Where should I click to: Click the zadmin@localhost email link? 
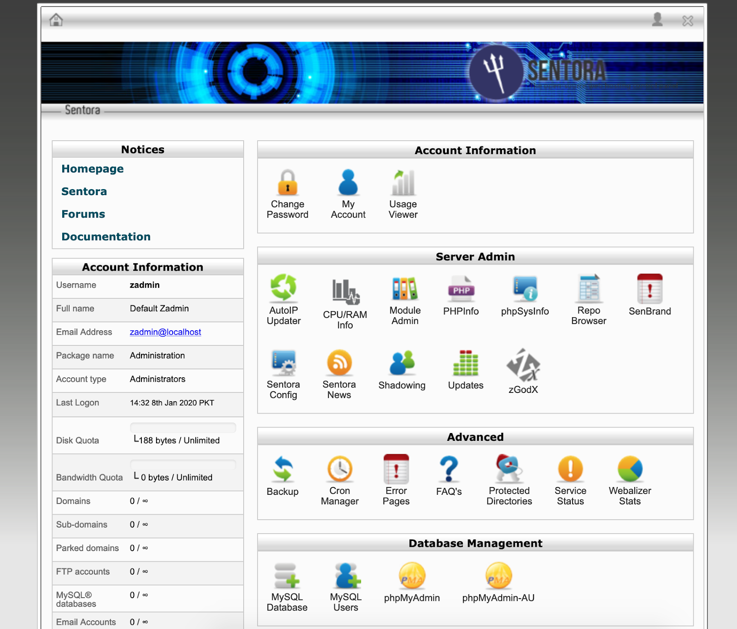point(165,332)
